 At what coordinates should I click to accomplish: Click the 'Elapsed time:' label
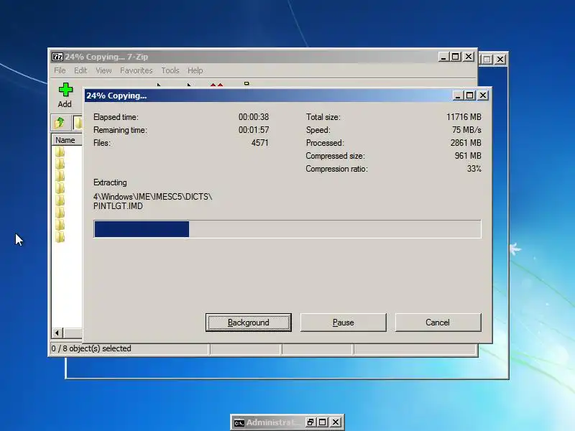tap(116, 117)
